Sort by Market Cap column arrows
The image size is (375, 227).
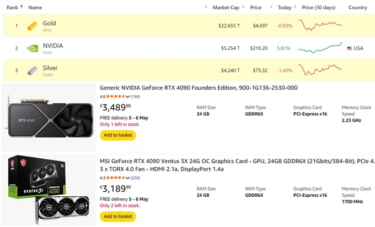click(x=243, y=7)
